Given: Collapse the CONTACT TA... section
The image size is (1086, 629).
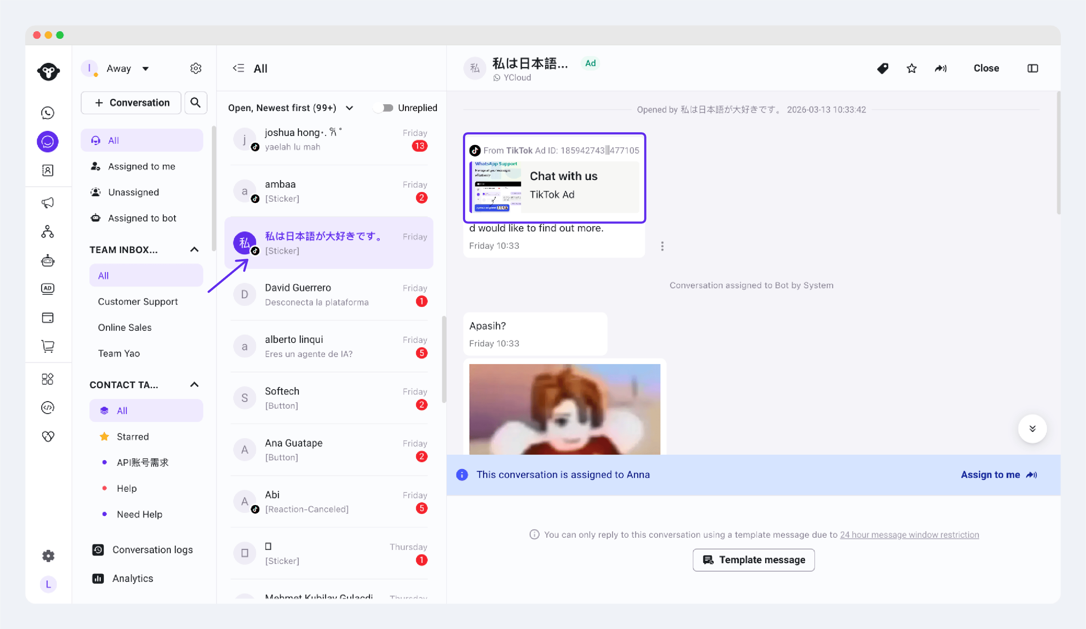Looking at the screenshot, I should (x=194, y=385).
